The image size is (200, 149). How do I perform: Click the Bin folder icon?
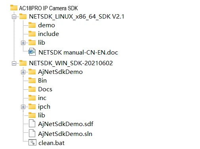coord(32,80)
